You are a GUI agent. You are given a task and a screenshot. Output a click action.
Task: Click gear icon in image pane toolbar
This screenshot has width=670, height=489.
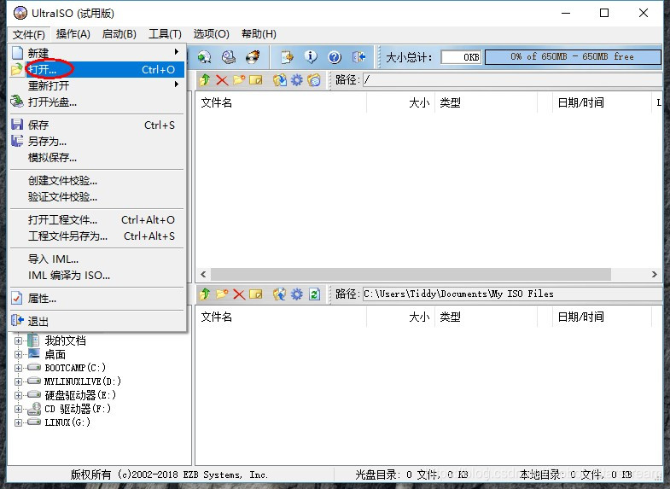296,80
